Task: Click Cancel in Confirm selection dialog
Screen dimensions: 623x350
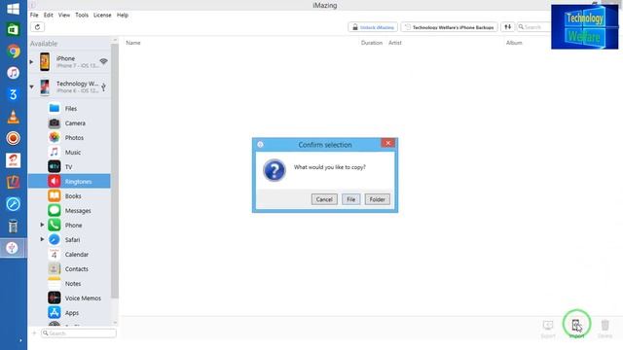Action: point(324,199)
